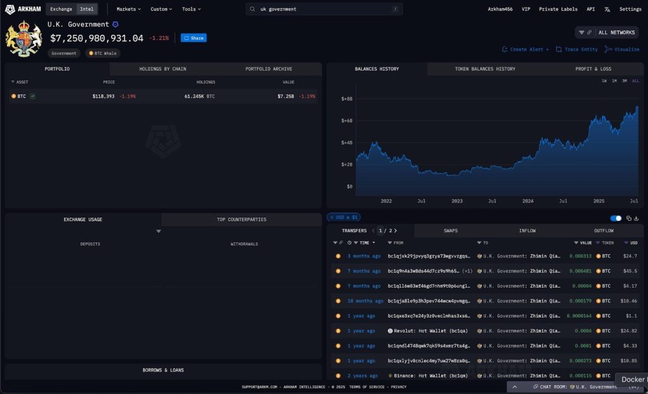The width and height of the screenshot is (648, 394).
Task: Click the filter icon under Exchange Usage
Action: [x=159, y=231]
